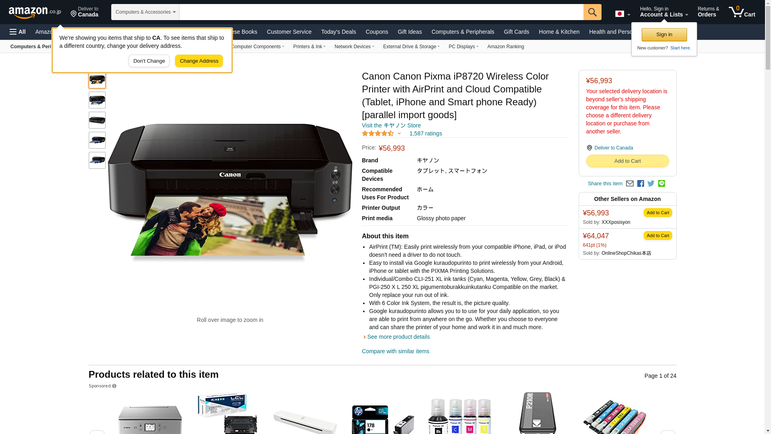Open the Deliver to Canada location selector
This screenshot has height=434, width=771.
click(x=84, y=12)
